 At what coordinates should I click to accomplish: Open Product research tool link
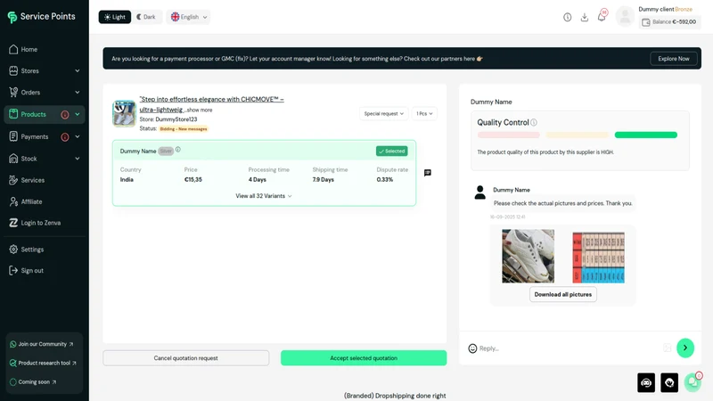coord(43,363)
